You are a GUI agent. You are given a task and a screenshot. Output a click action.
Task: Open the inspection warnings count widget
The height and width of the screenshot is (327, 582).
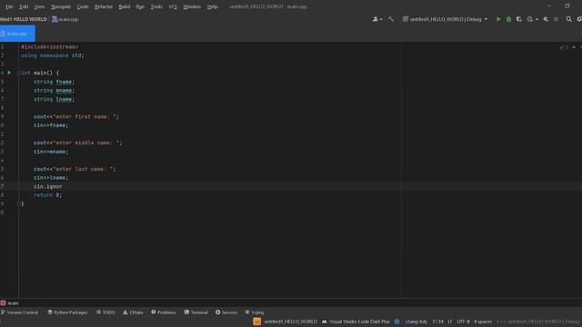(564, 47)
